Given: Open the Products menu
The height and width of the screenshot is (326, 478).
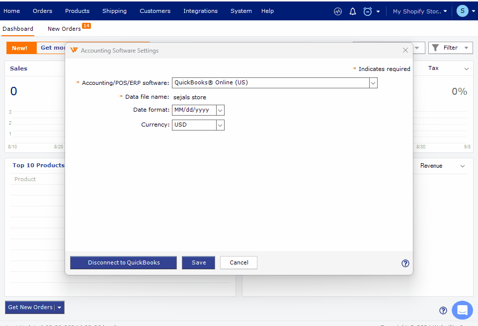Looking at the screenshot, I should point(77,11).
